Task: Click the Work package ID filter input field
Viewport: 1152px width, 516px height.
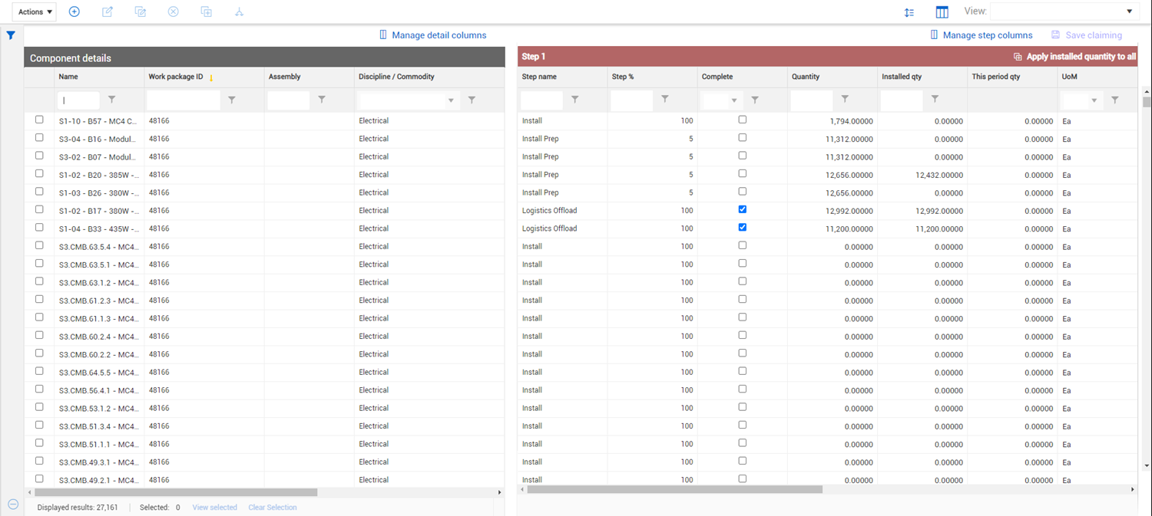Action: coord(184,100)
